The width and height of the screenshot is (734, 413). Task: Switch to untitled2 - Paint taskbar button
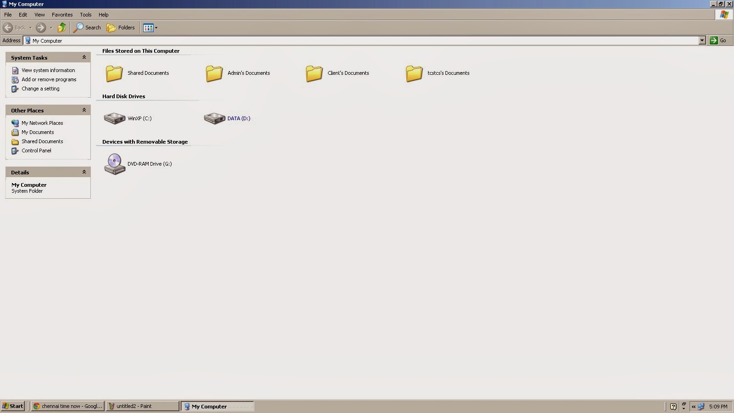(143, 406)
